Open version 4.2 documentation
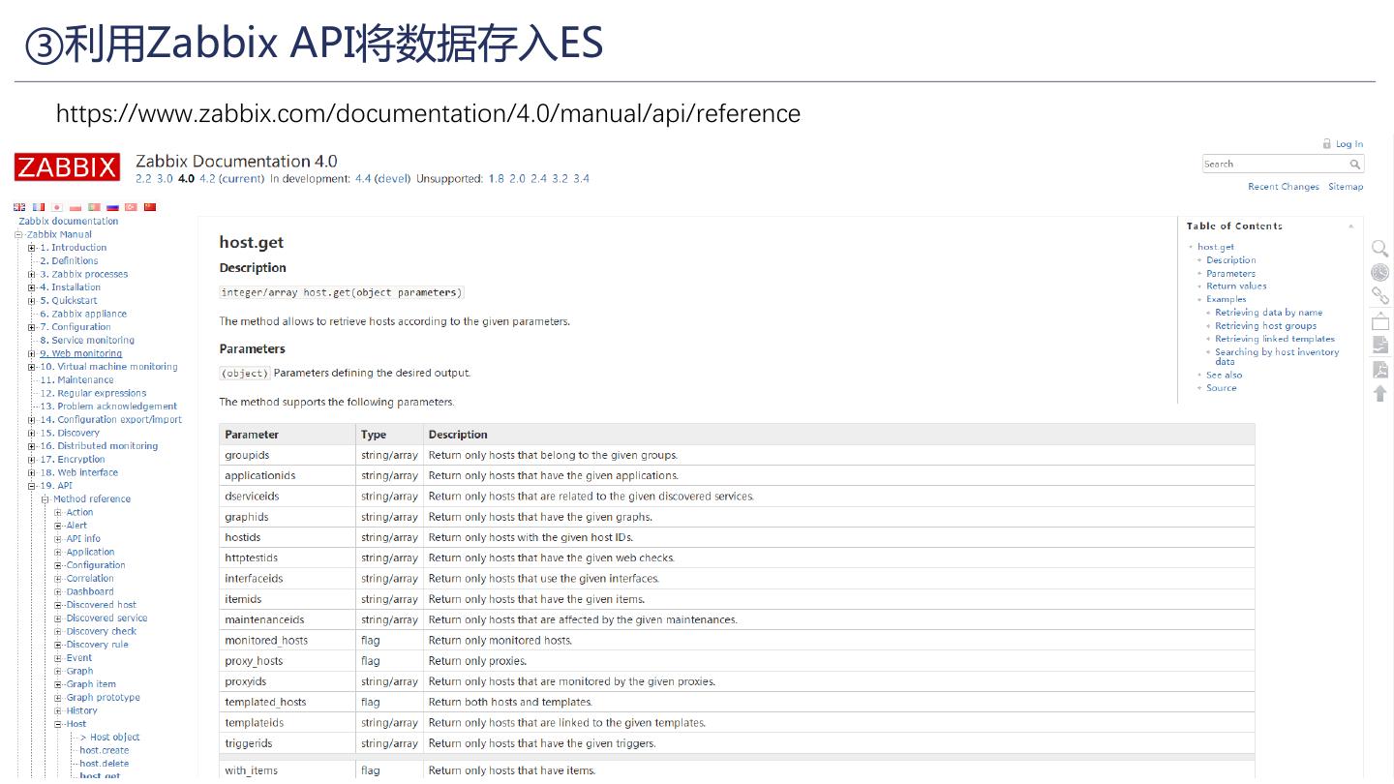 pyautogui.click(x=207, y=179)
